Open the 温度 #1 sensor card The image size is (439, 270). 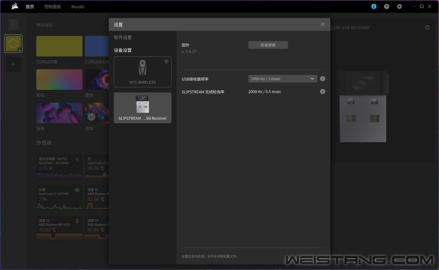coord(97,197)
